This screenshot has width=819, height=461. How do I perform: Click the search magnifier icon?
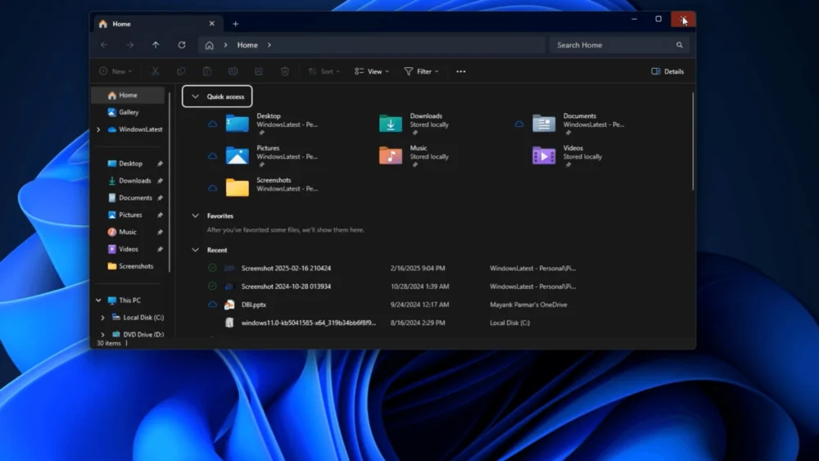pyautogui.click(x=679, y=45)
